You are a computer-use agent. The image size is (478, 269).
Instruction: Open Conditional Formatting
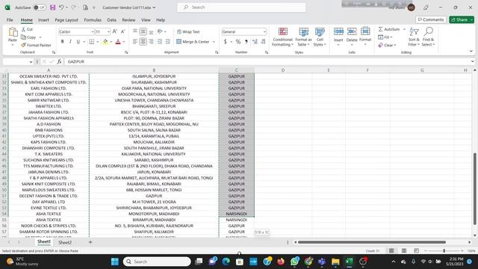[282, 37]
